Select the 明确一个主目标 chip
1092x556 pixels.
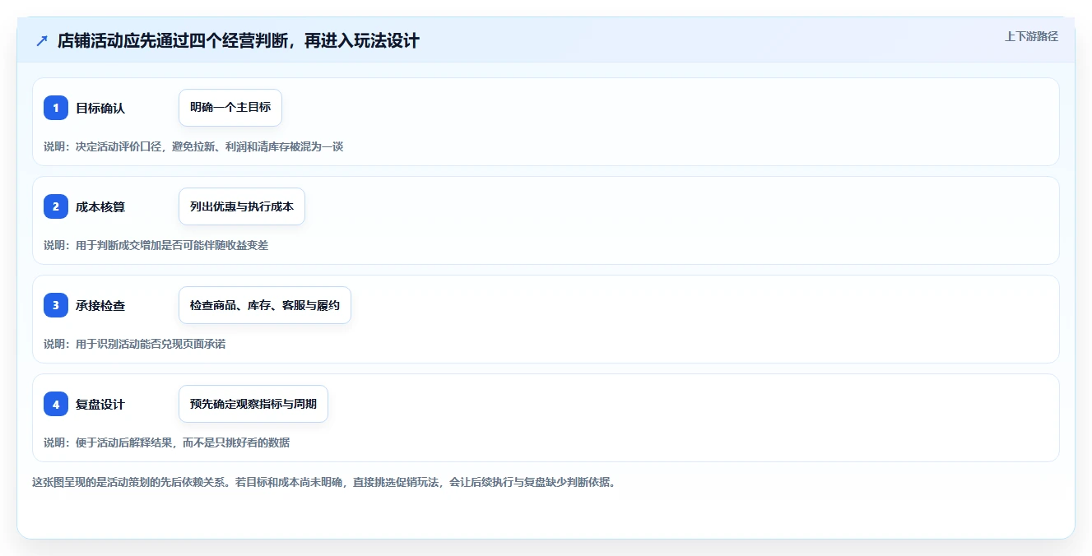click(x=230, y=108)
